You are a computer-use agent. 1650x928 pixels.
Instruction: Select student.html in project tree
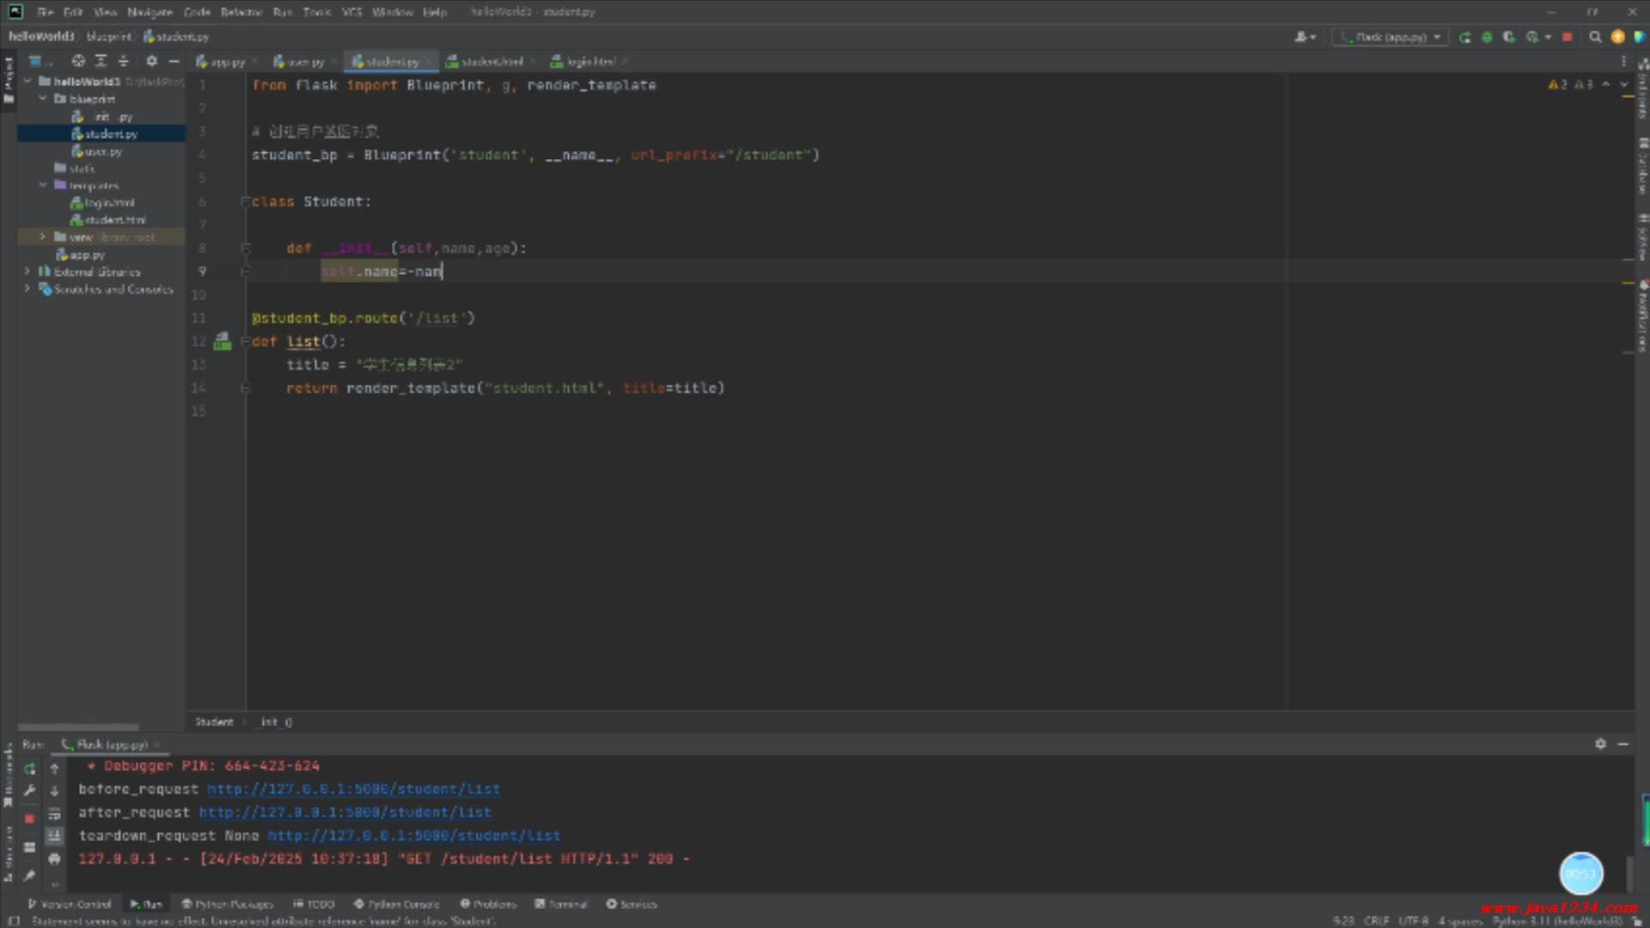[x=108, y=220]
